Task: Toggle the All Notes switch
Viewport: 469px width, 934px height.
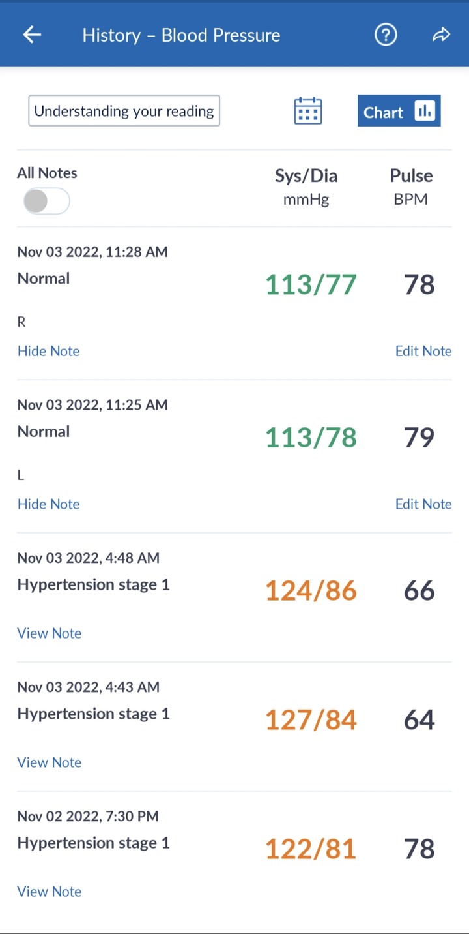Action: click(46, 202)
